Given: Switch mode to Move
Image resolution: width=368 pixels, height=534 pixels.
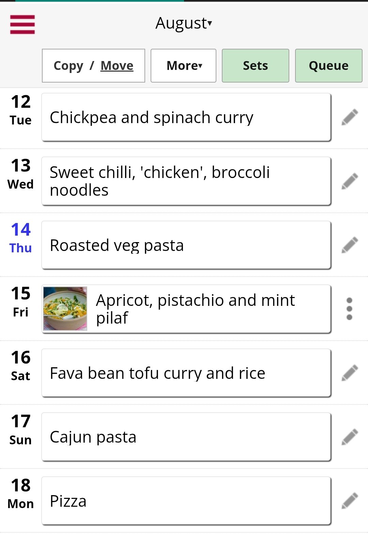Looking at the screenshot, I should (x=117, y=65).
